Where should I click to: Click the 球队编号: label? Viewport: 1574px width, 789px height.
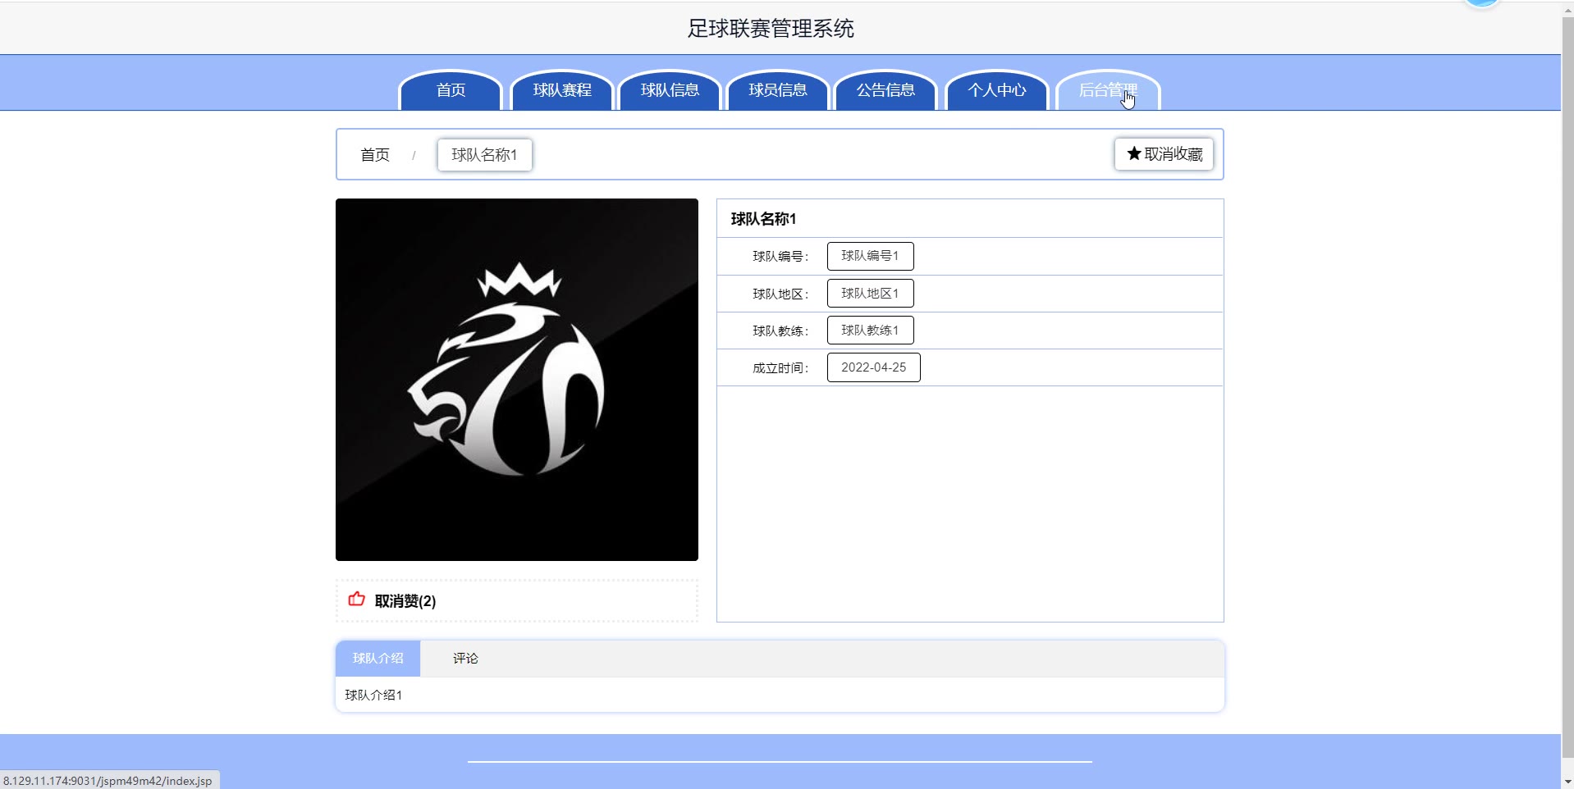(780, 257)
